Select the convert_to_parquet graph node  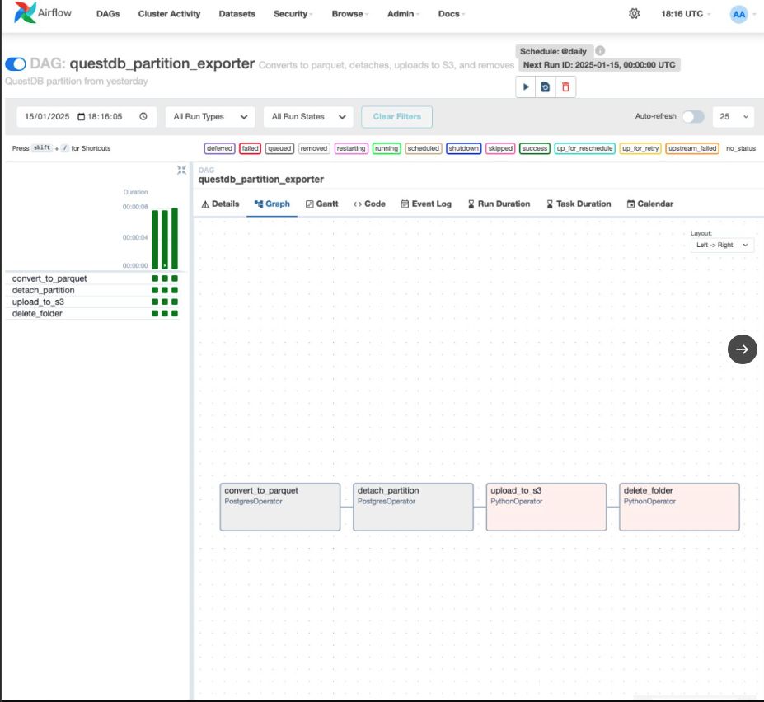[280, 507]
